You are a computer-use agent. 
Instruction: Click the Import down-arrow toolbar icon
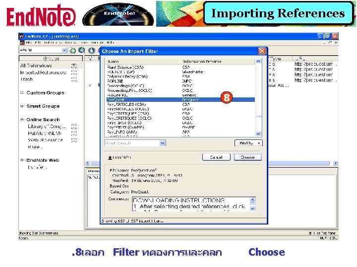coord(92,50)
